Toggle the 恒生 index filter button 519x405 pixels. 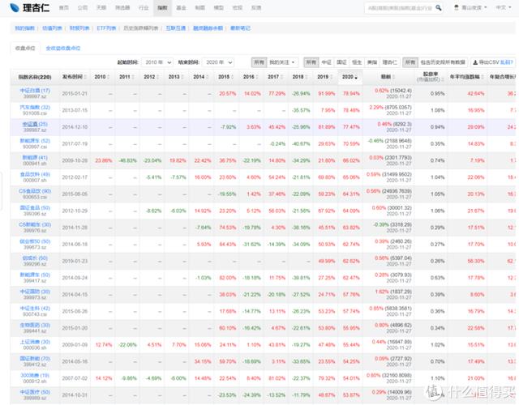(357, 62)
